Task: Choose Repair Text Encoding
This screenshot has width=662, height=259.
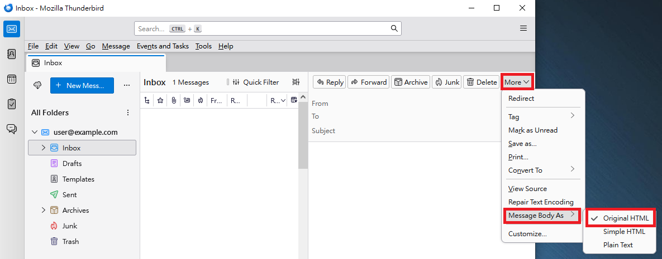Action: click(x=543, y=202)
